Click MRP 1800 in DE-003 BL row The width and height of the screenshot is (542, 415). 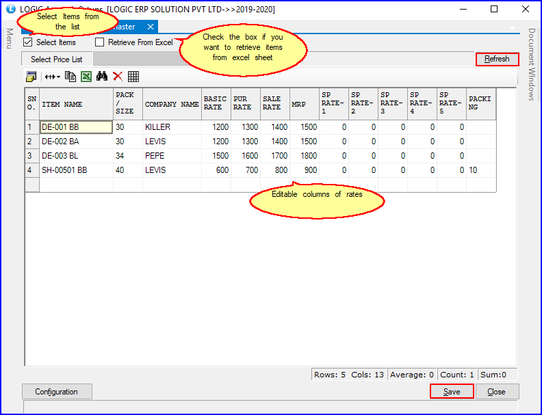pyautogui.click(x=304, y=156)
